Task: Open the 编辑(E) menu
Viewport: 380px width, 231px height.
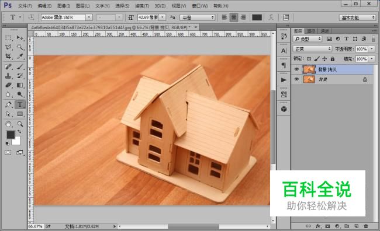Action: pos(44,6)
